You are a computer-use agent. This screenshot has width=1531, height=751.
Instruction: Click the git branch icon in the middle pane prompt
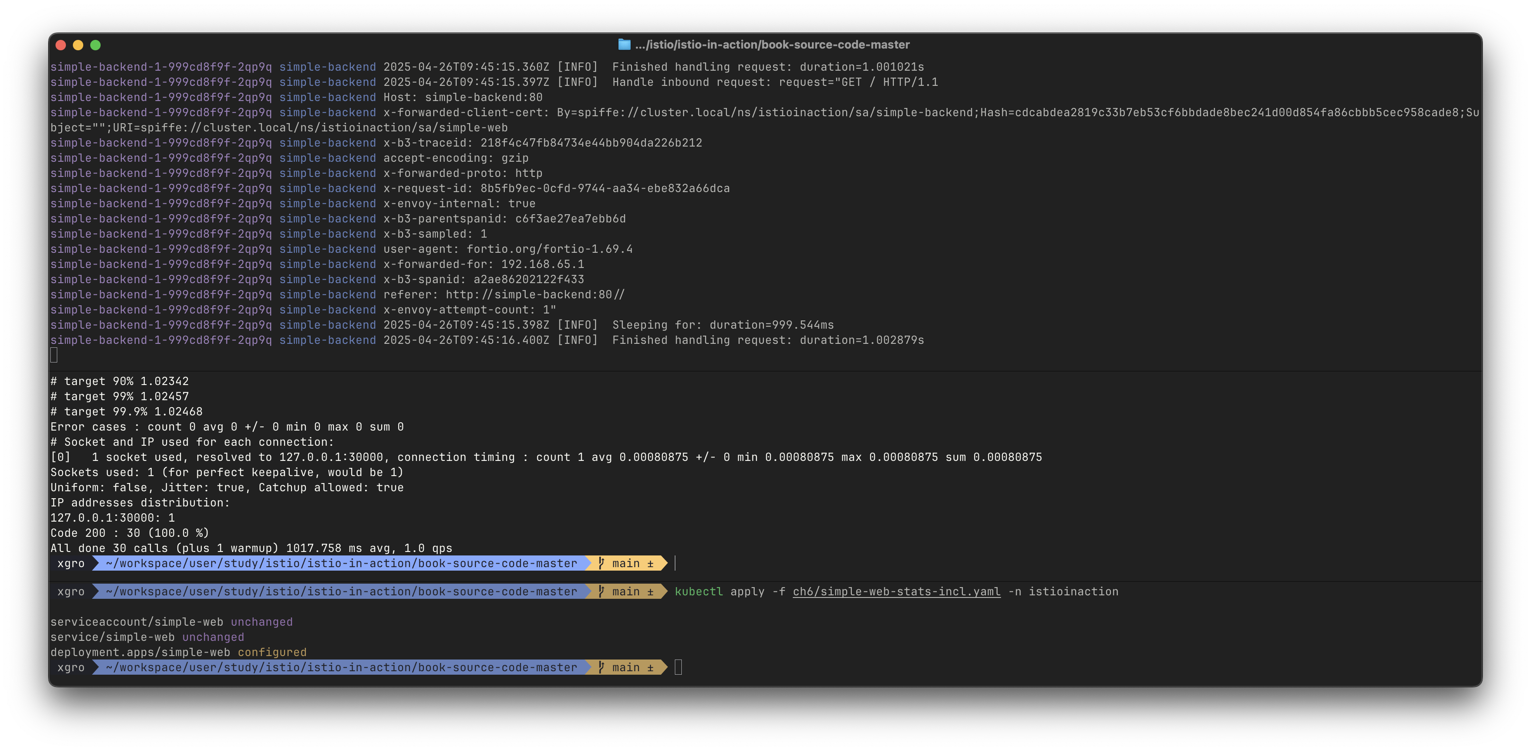pyautogui.click(x=602, y=563)
